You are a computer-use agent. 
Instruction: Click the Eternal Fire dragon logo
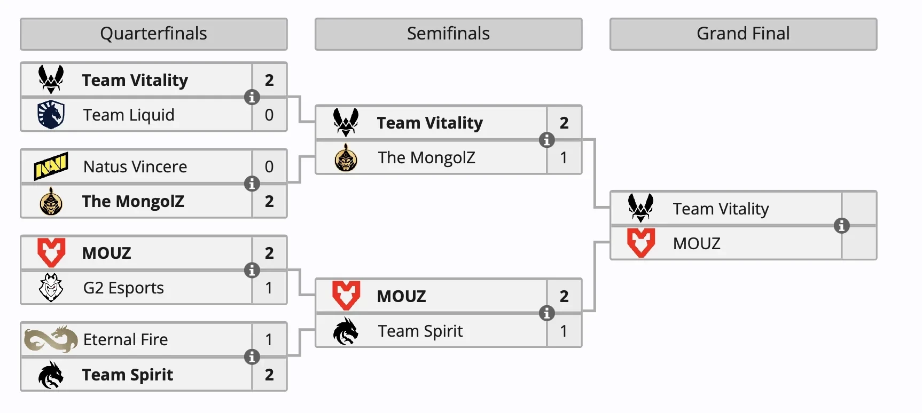pyautogui.click(x=51, y=339)
